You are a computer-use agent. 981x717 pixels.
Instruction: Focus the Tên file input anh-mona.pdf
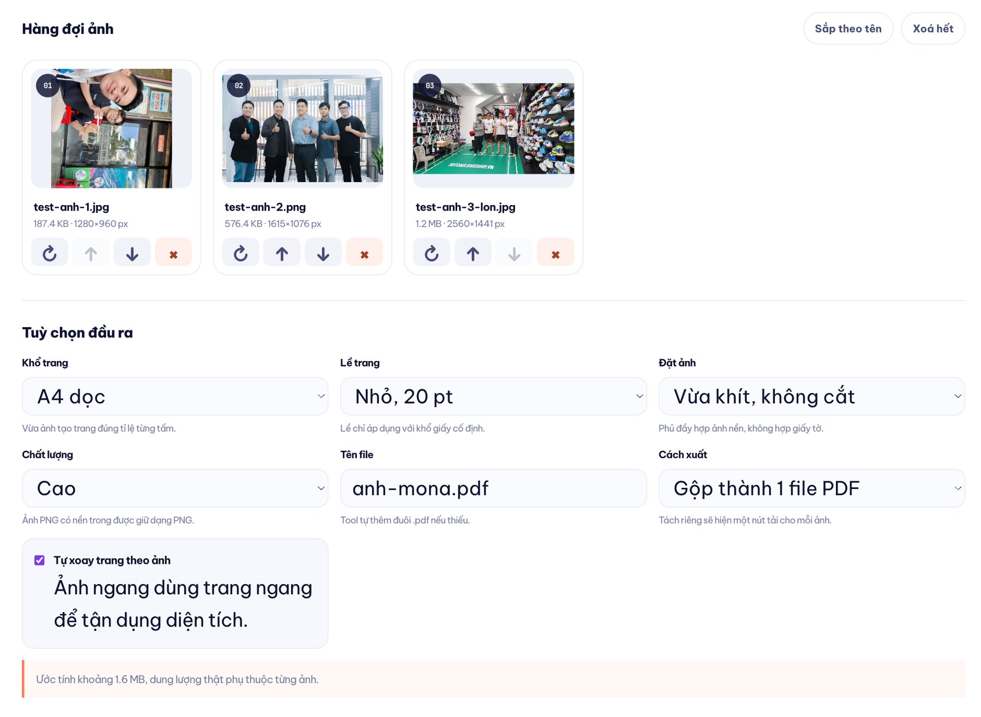493,488
